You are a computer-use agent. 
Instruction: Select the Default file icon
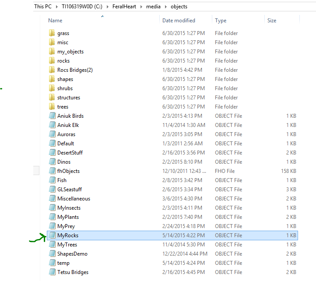[52, 143]
